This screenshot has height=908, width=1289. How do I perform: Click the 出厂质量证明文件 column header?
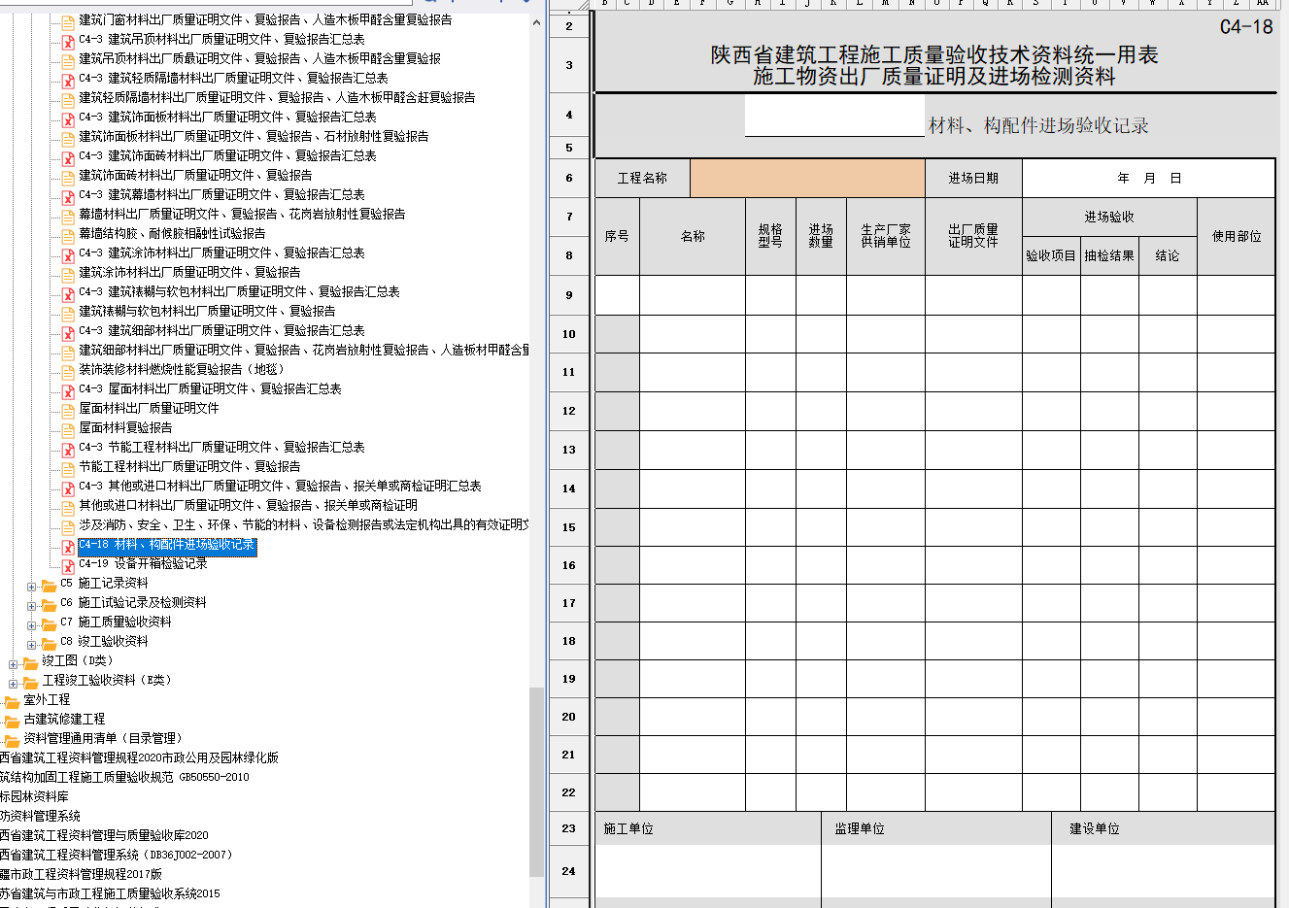[x=973, y=236]
